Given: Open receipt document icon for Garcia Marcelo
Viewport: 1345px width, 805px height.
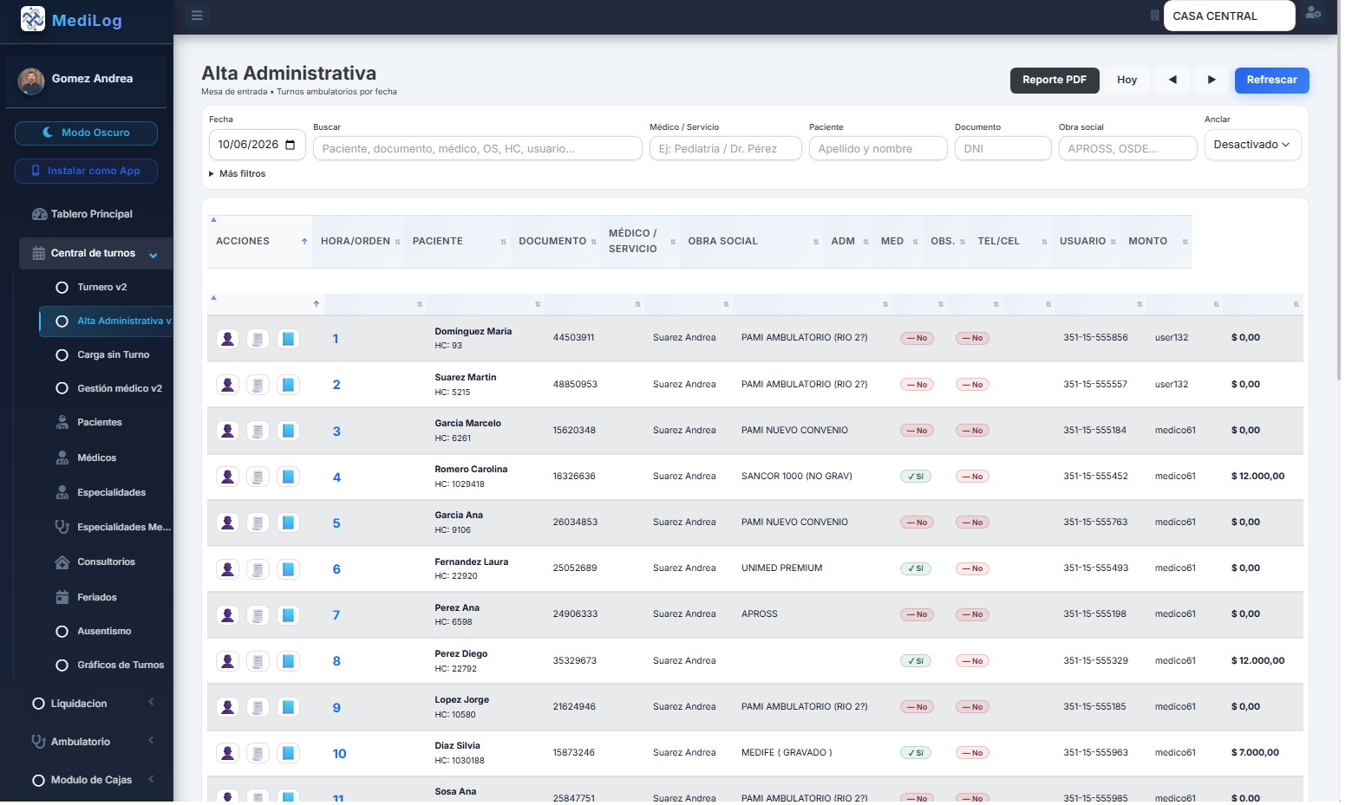Looking at the screenshot, I should point(258,431).
